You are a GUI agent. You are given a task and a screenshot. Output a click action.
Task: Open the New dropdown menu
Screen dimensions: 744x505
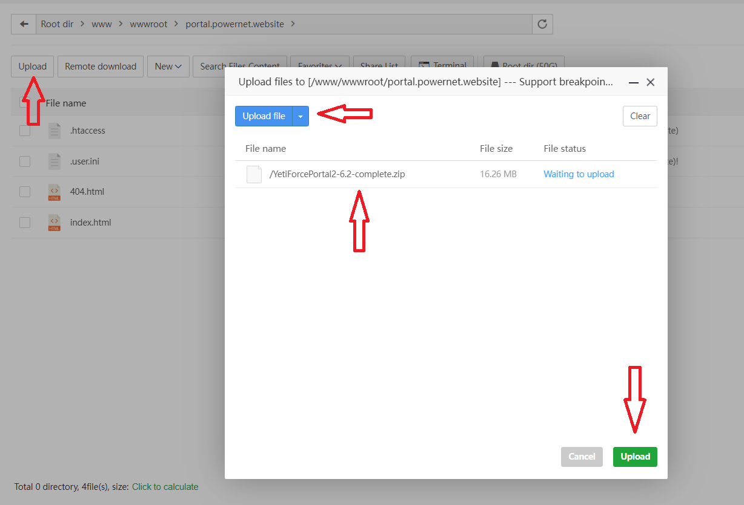click(x=168, y=67)
